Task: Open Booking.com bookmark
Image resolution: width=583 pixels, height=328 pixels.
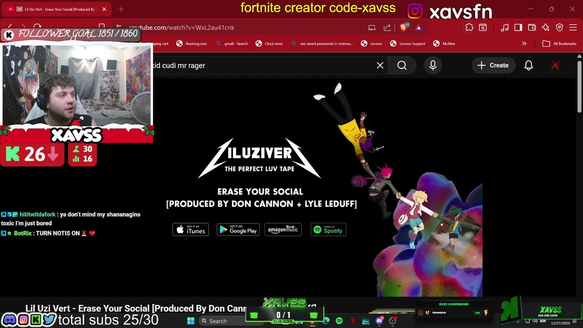Action: (191, 44)
